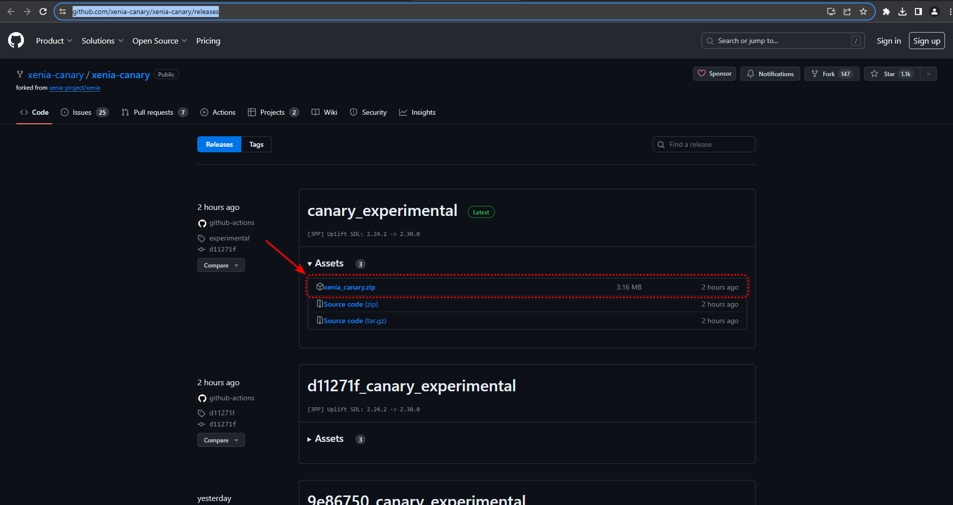Open the Issues tab
The width and height of the screenshot is (953, 505).
pos(85,112)
